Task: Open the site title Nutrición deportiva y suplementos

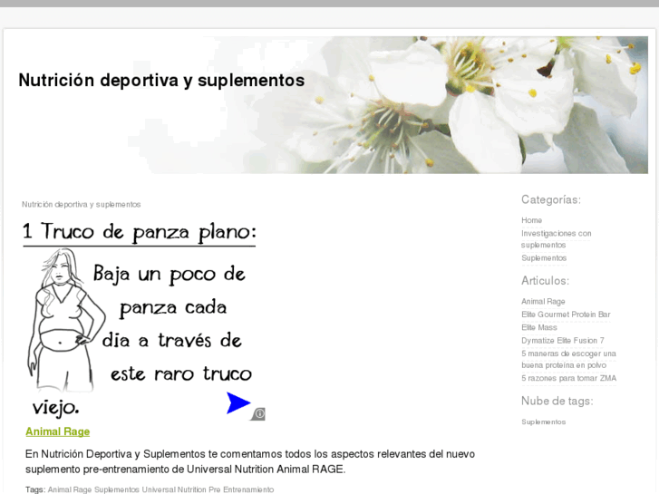Action: click(x=161, y=80)
